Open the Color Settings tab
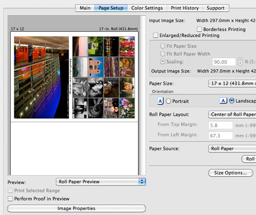 click(147, 8)
